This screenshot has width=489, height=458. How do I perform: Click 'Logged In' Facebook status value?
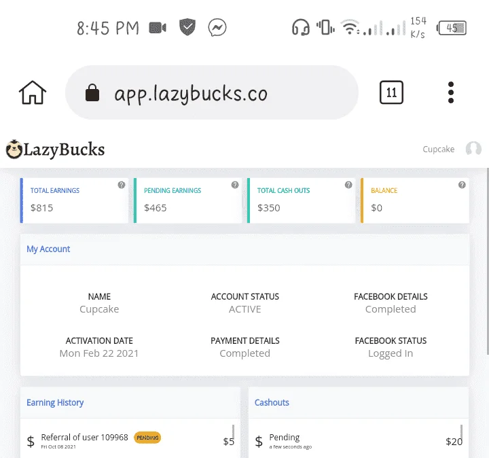(391, 353)
